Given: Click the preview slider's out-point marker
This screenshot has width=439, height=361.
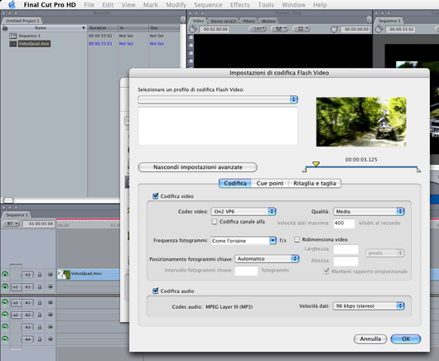Looking at the screenshot, I should (x=418, y=170).
